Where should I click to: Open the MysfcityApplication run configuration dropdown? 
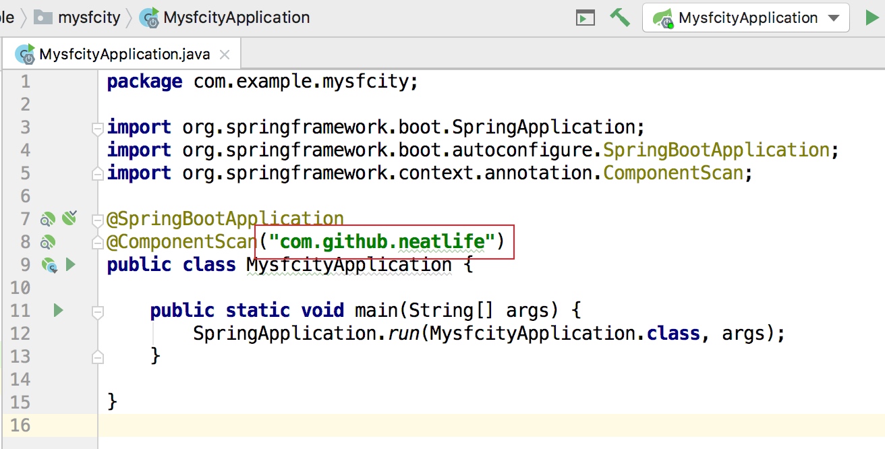(x=745, y=18)
